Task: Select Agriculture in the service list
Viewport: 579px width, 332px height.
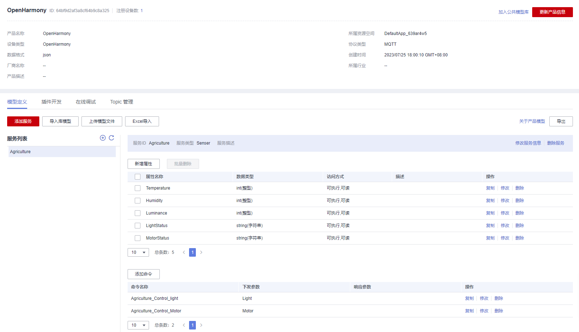Action: coord(62,152)
